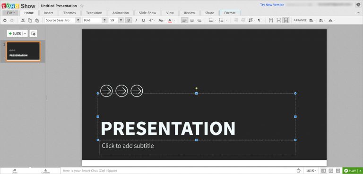Switch to the Themes tab
Viewport: 363px width, 174px height.
point(69,13)
